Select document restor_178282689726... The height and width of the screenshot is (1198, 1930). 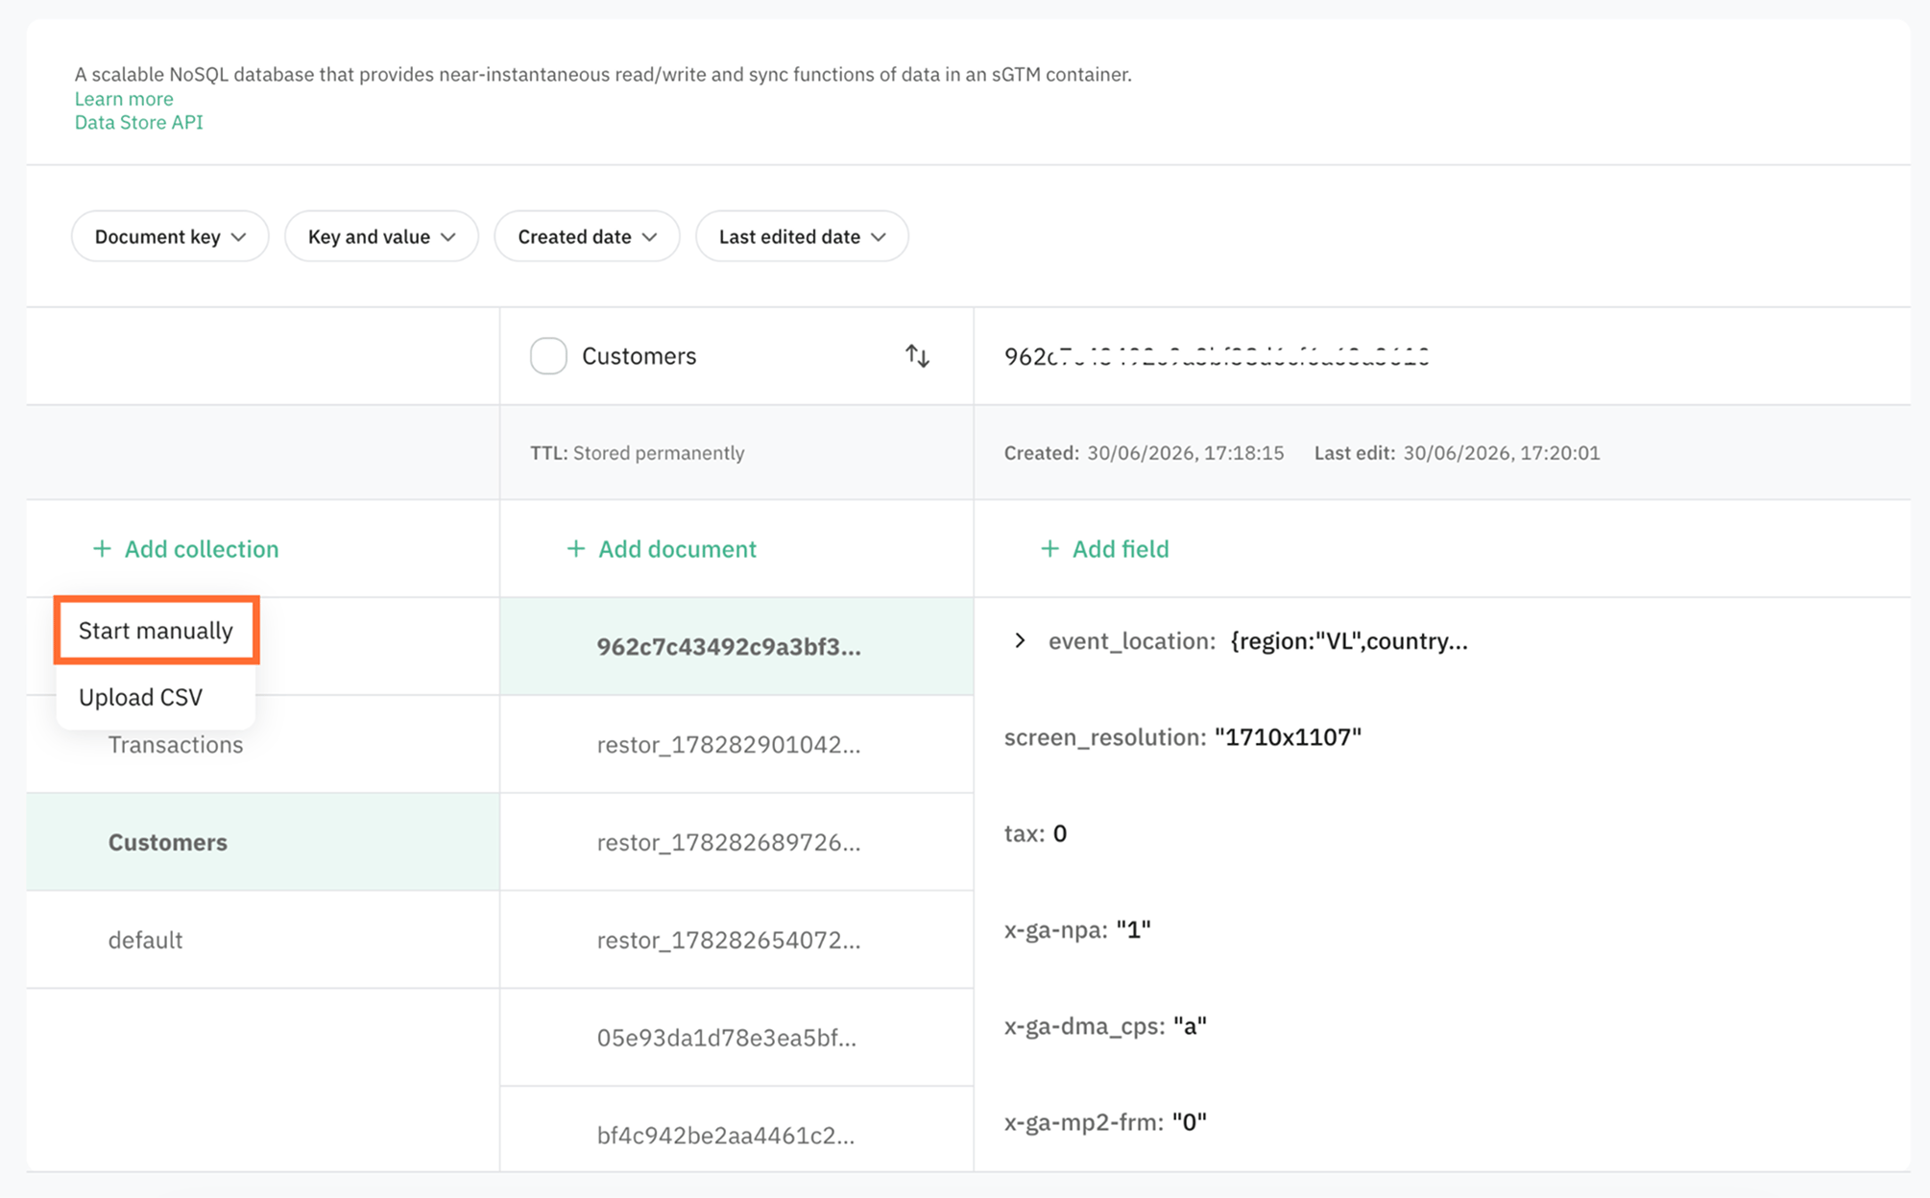[736, 842]
